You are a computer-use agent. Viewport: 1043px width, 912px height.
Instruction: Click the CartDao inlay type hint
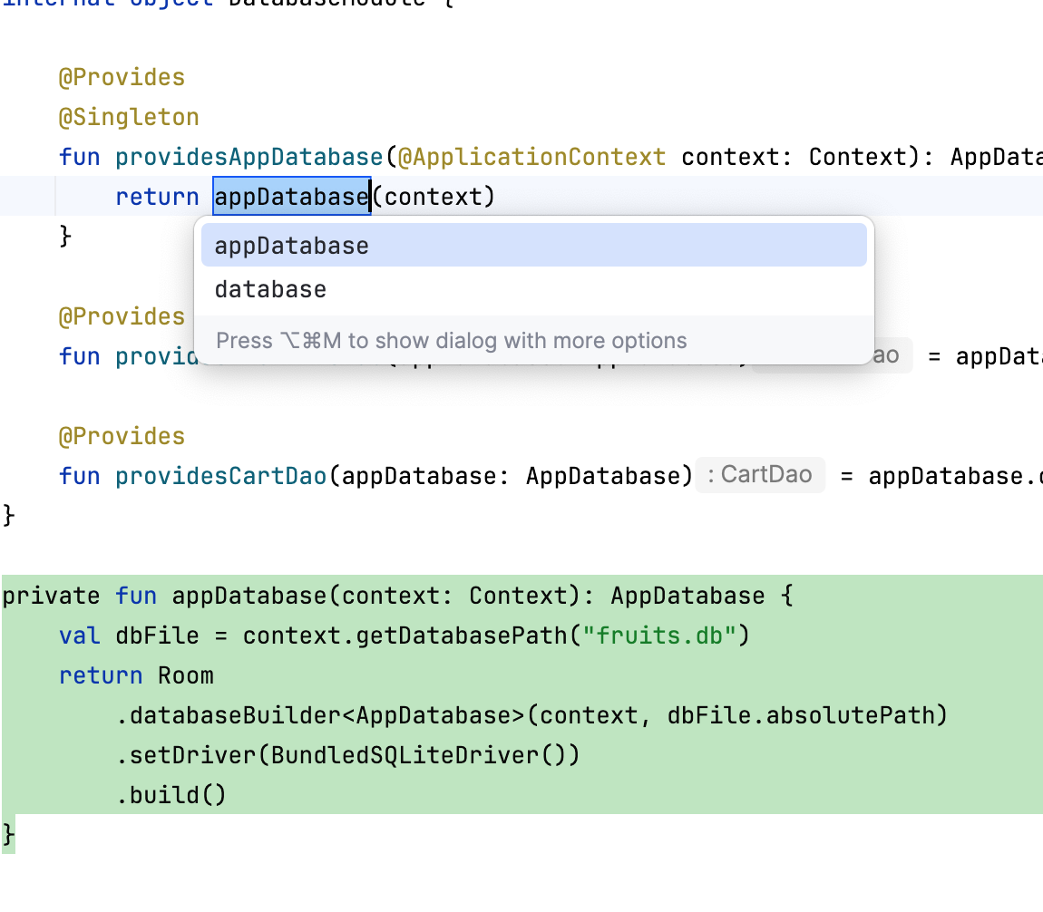tap(760, 475)
